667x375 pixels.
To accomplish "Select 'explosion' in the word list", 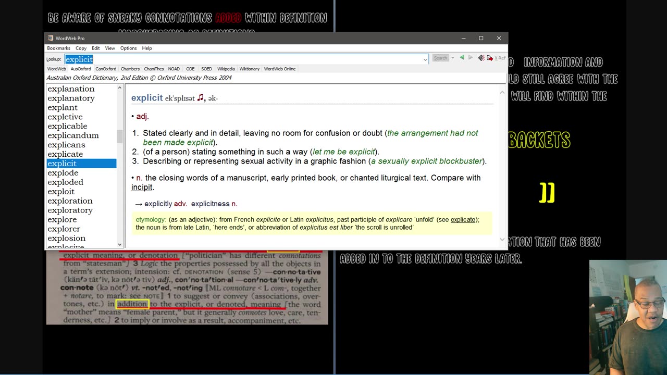I will click(x=67, y=239).
